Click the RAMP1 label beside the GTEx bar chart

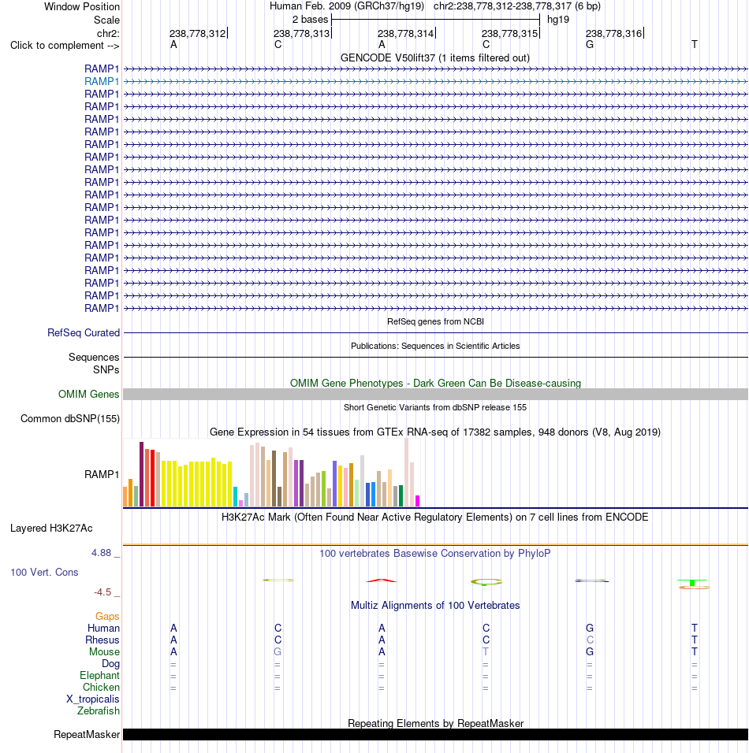pos(102,474)
